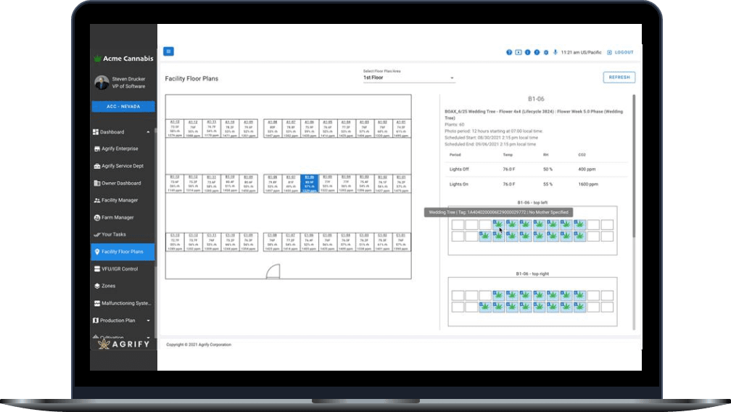Select the B1-09 unit cell

[x=249, y=184]
